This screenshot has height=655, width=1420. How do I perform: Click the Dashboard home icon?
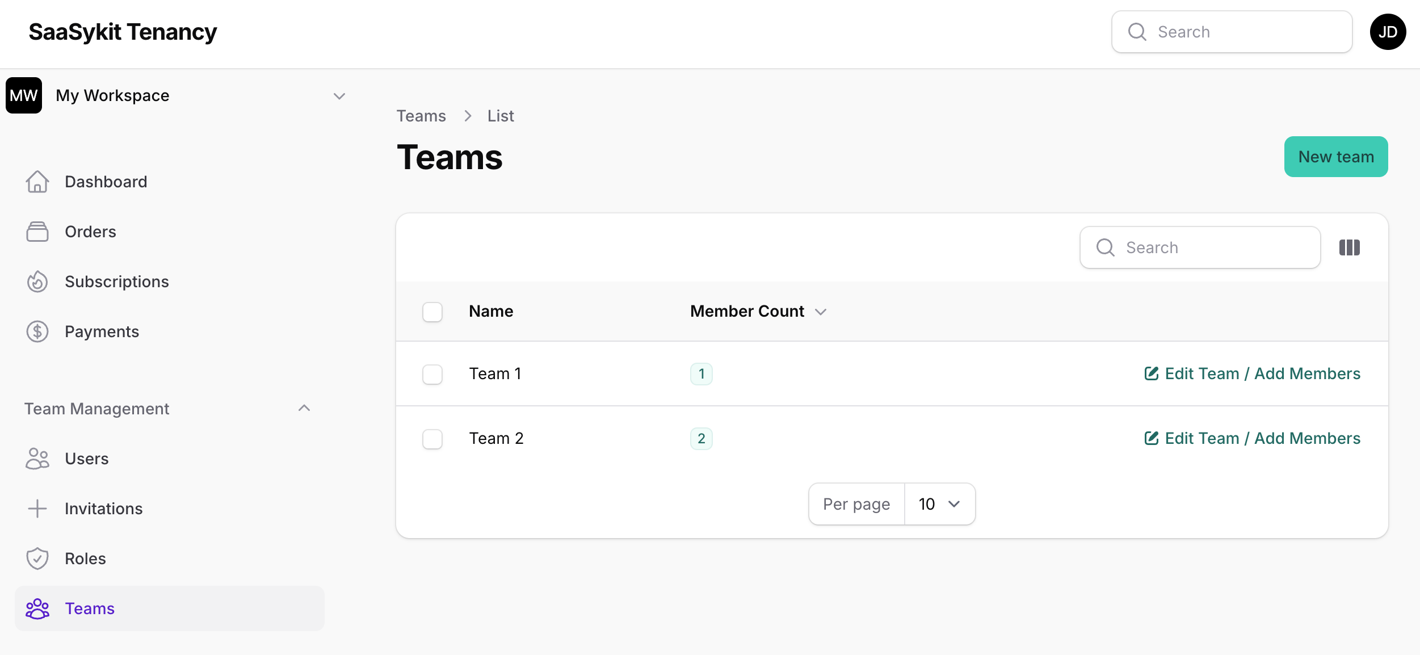[x=37, y=182]
